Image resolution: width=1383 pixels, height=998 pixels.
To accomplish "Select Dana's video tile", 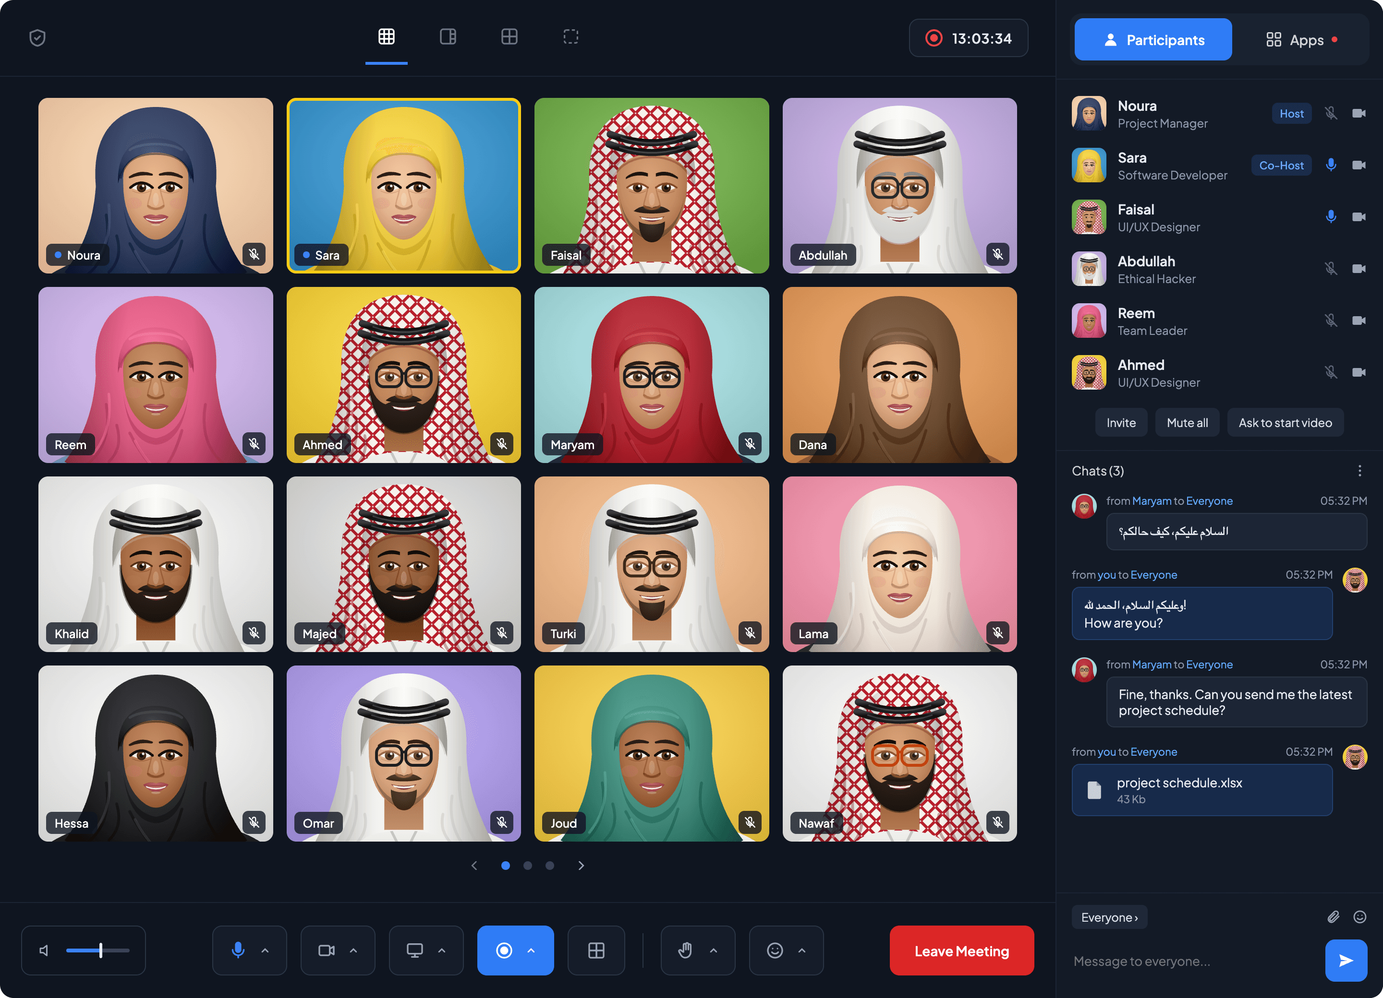I will (x=899, y=375).
